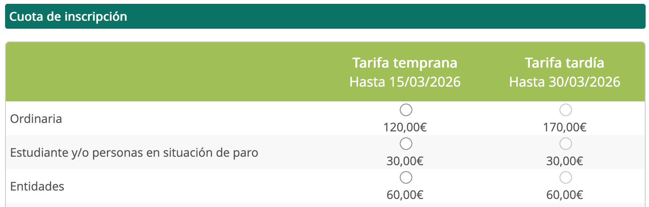This screenshot has height=207, width=649.
Task: Click the Cuota de inscripción section header
Action: click(68, 16)
